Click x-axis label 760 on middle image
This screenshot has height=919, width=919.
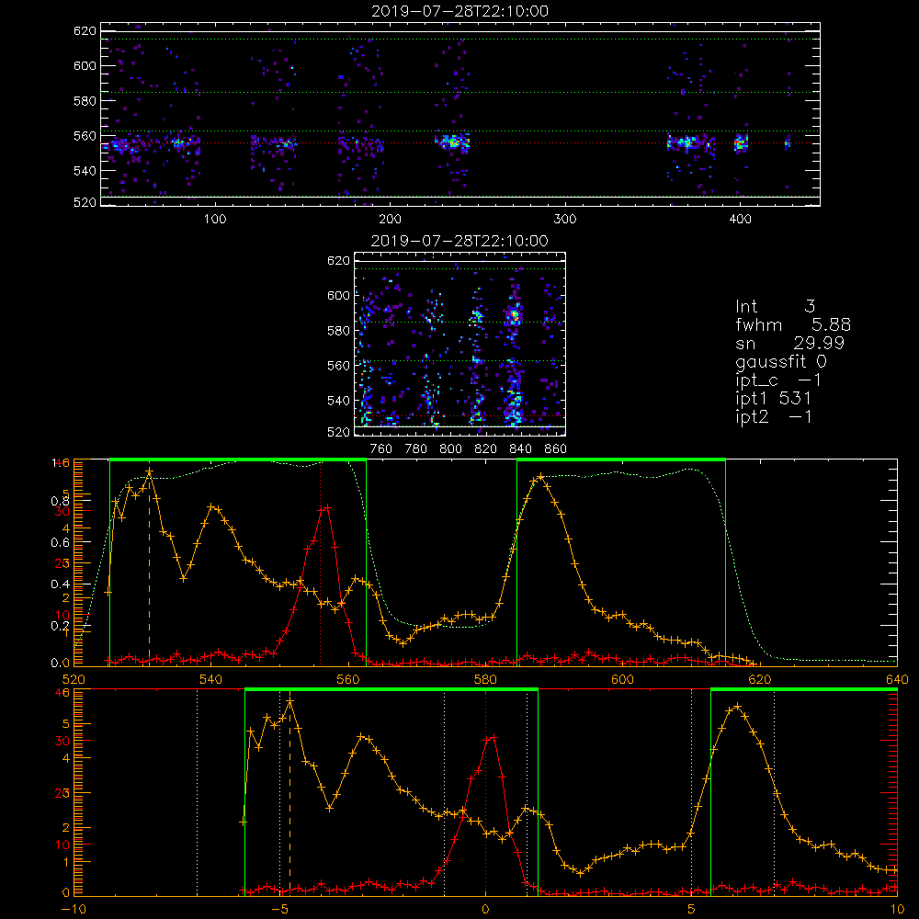(381, 449)
